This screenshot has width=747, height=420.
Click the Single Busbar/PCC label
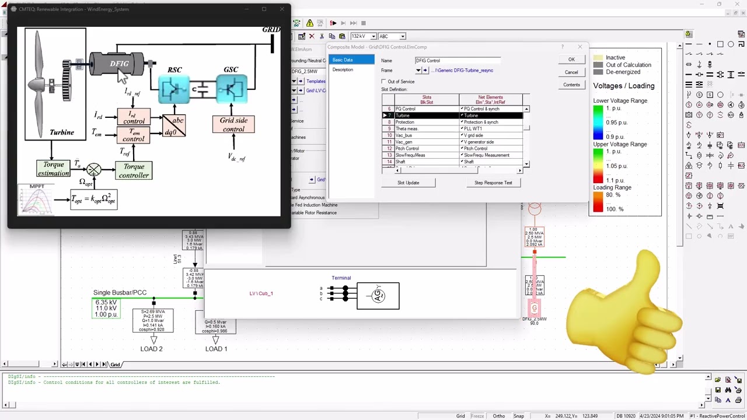click(x=120, y=293)
